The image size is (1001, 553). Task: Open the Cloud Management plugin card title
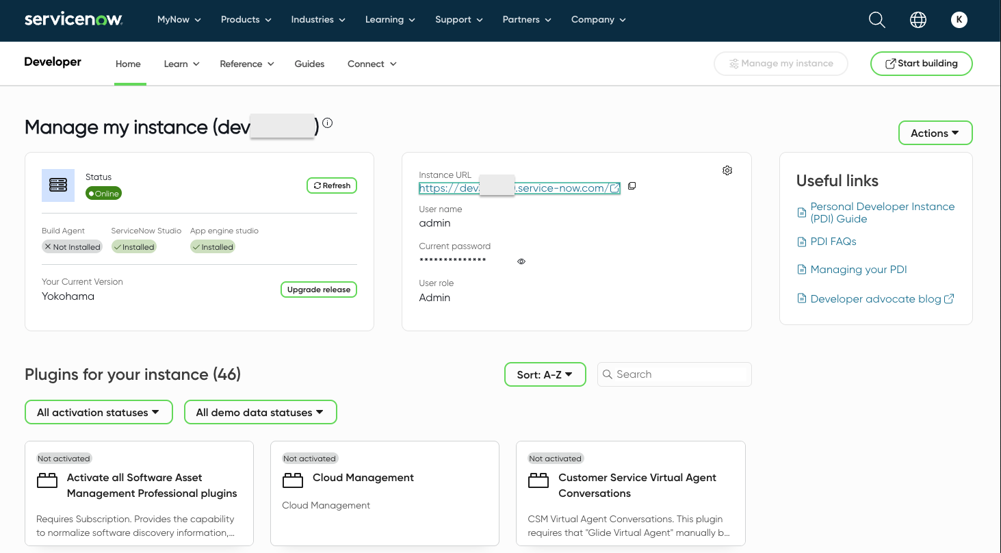click(363, 478)
